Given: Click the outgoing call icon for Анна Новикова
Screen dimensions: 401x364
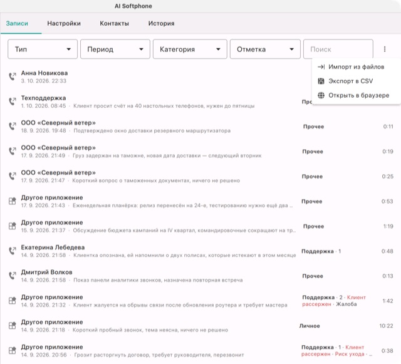Looking at the screenshot, I should click(x=13, y=76).
